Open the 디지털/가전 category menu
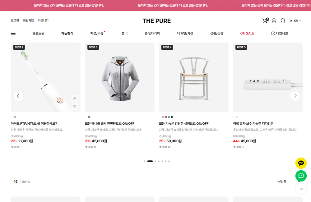 pyautogui.click(x=185, y=33)
